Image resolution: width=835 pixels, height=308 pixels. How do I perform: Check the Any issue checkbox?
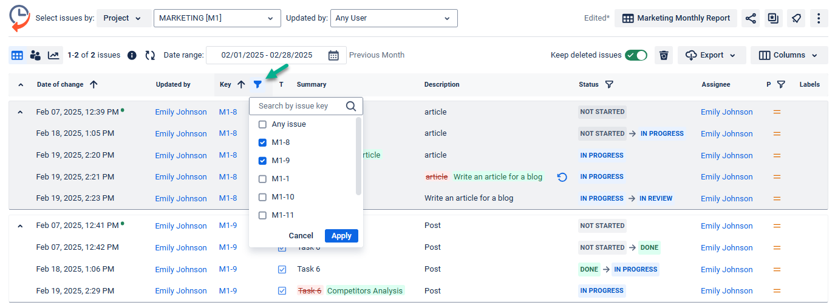coord(262,124)
